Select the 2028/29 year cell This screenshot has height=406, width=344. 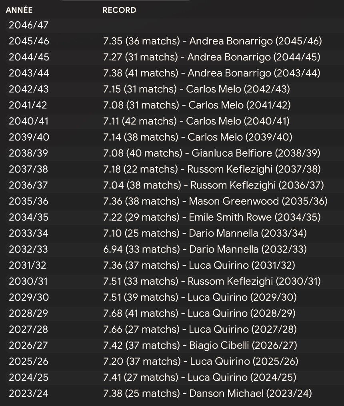(28, 314)
